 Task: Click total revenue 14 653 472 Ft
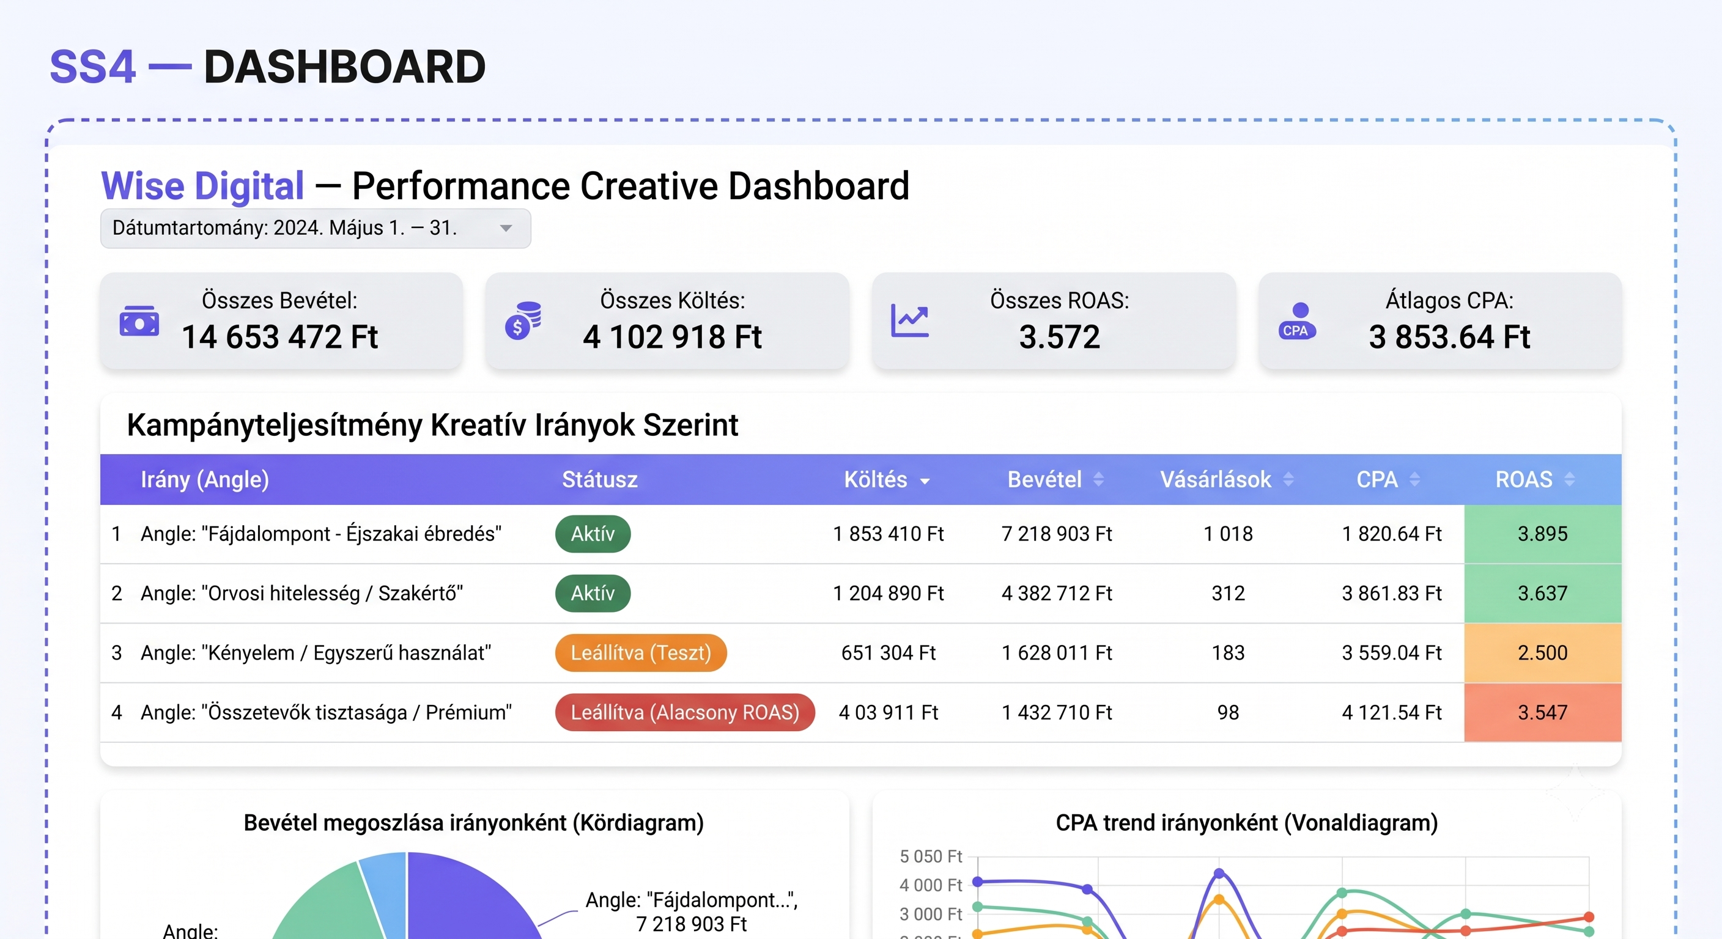[280, 337]
